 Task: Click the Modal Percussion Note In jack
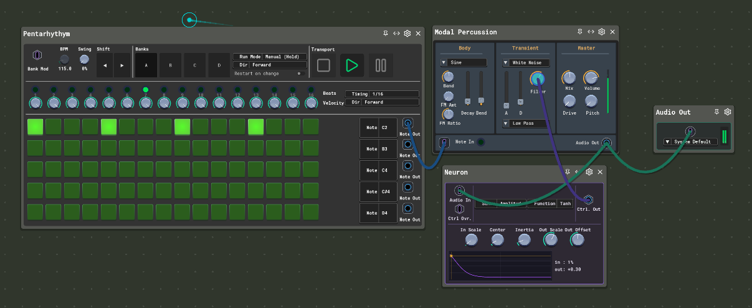click(x=444, y=142)
